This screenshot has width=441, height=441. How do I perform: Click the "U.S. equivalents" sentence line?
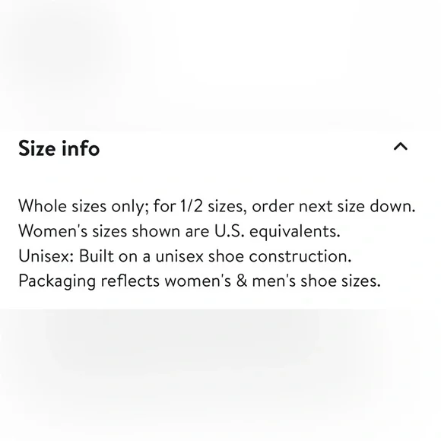point(179,231)
